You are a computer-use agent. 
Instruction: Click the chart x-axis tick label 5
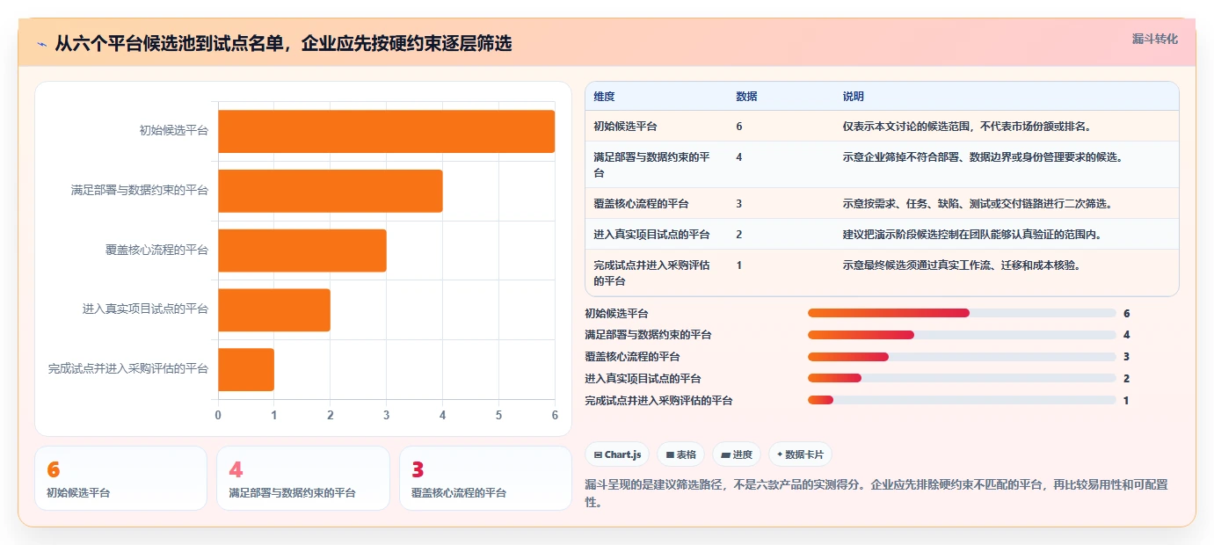[x=498, y=415]
